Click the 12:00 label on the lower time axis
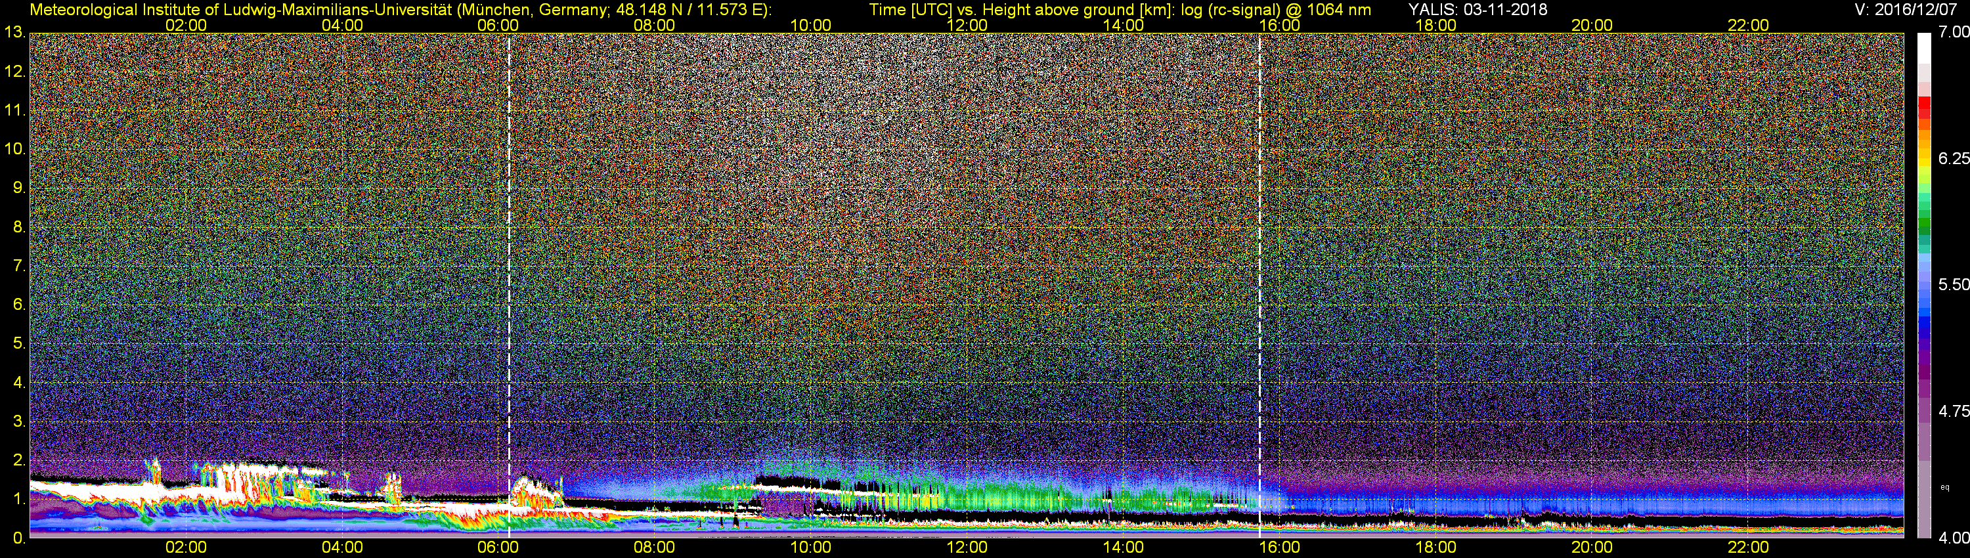Screen dimensions: 1970x558 pos(967,547)
